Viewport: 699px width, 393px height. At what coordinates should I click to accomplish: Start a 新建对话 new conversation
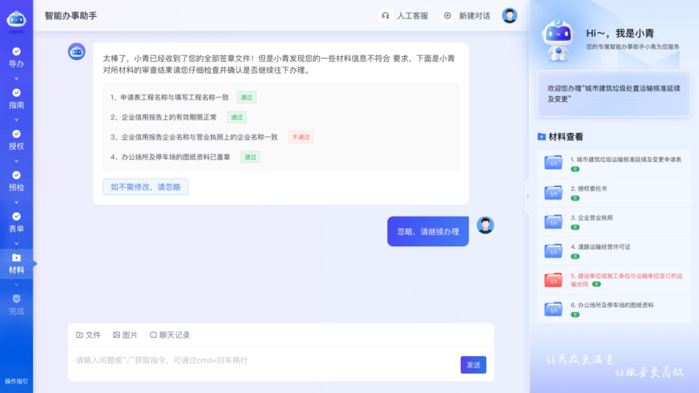[467, 16]
